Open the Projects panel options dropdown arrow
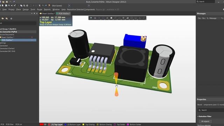 point(32,13)
